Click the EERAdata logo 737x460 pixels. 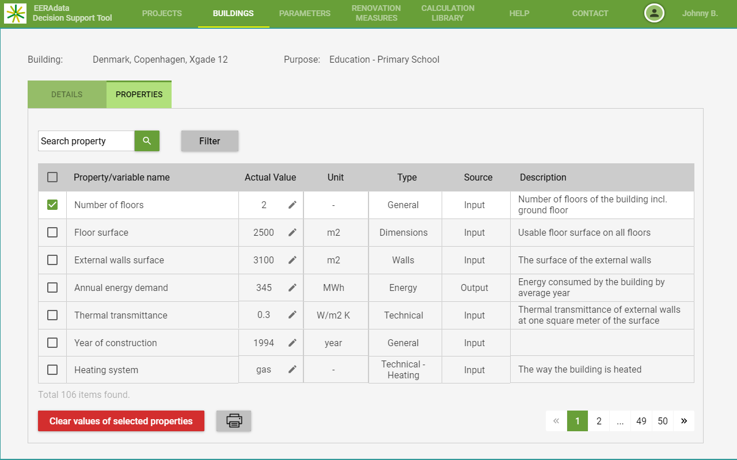point(16,13)
